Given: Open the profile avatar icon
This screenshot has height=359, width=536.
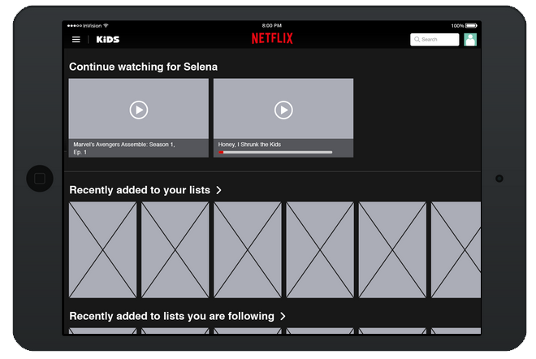Looking at the screenshot, I should pos(470,40).
